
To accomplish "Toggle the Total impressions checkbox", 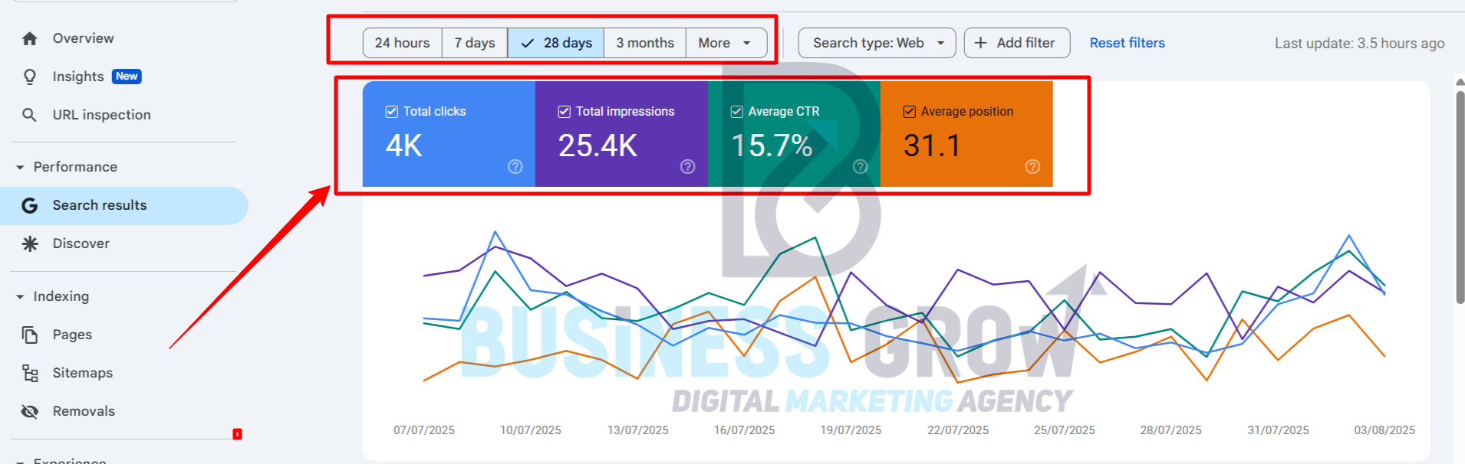I will point(565,112).
